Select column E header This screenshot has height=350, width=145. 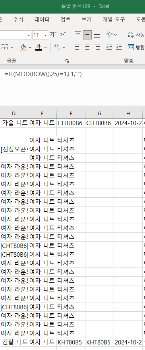tap(42, 114)
